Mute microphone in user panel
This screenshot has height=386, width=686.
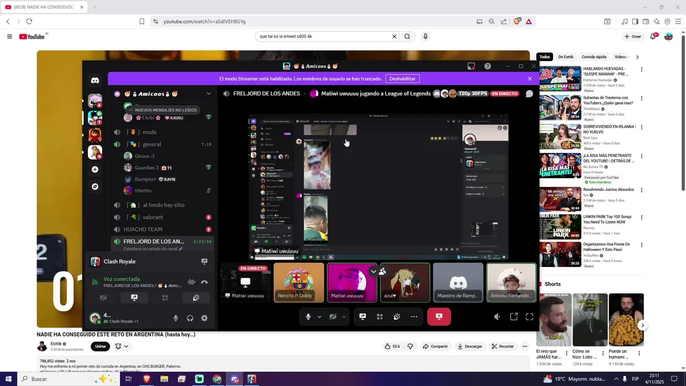pyautogui.click(x=175, y=318)
